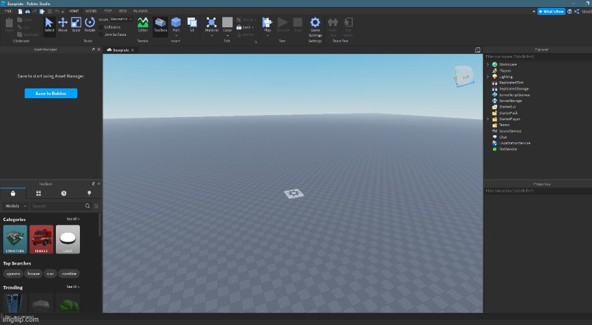Click the Play test button
The height and width of the screenshot is (325, 592).
click(267, 24)
